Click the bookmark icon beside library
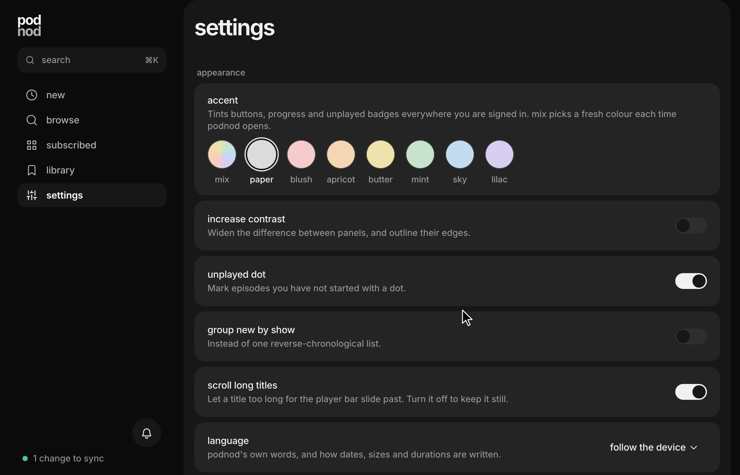 point(32,170)
